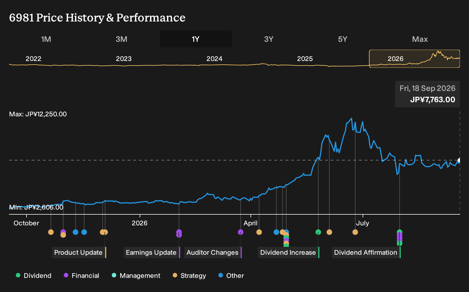
Task: Click the 'Min: JP¥2,606.00' label
Action: [36, 207]
